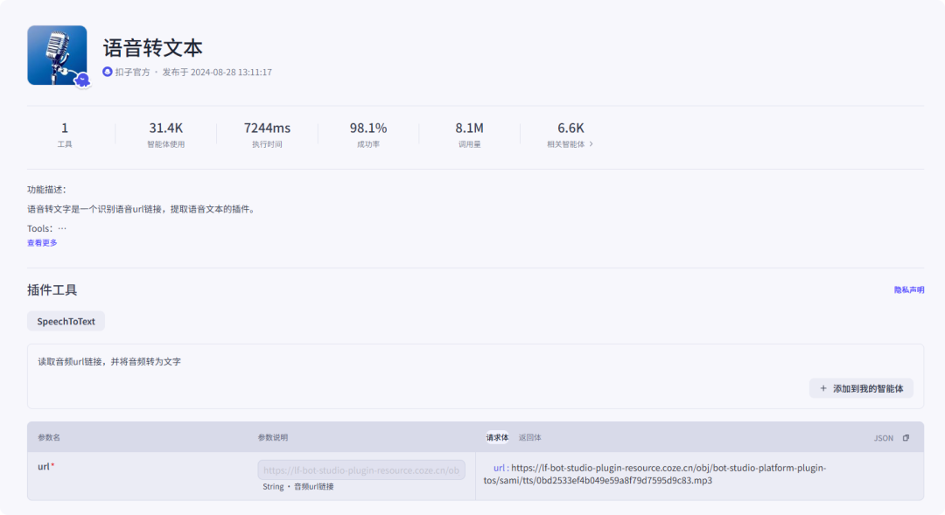945x515 pixels.
Task: Select the SpeechToText tool tab
Action: pyautogui.click(x=66, y=321)
